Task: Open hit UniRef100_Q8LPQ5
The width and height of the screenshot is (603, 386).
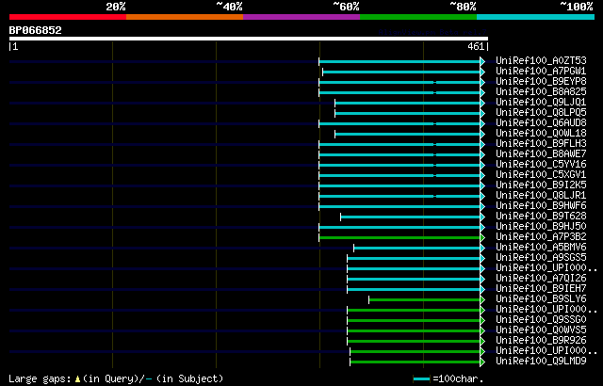Action: (541, 113)
